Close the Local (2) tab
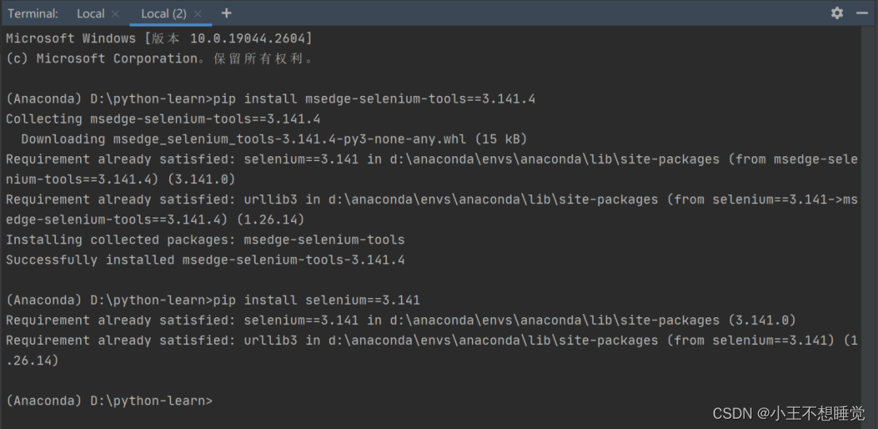878x429 pixels. tap(198, 14)
